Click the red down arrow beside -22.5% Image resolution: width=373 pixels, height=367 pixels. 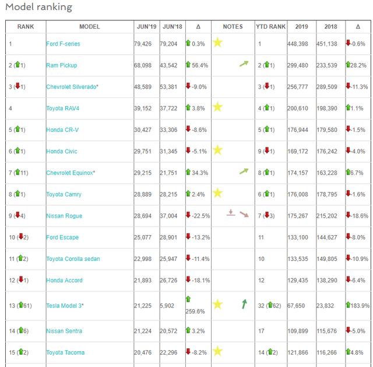188,215
